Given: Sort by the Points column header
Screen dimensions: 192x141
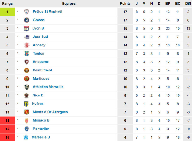Looking at the screenshot, I should click(125, 4).
